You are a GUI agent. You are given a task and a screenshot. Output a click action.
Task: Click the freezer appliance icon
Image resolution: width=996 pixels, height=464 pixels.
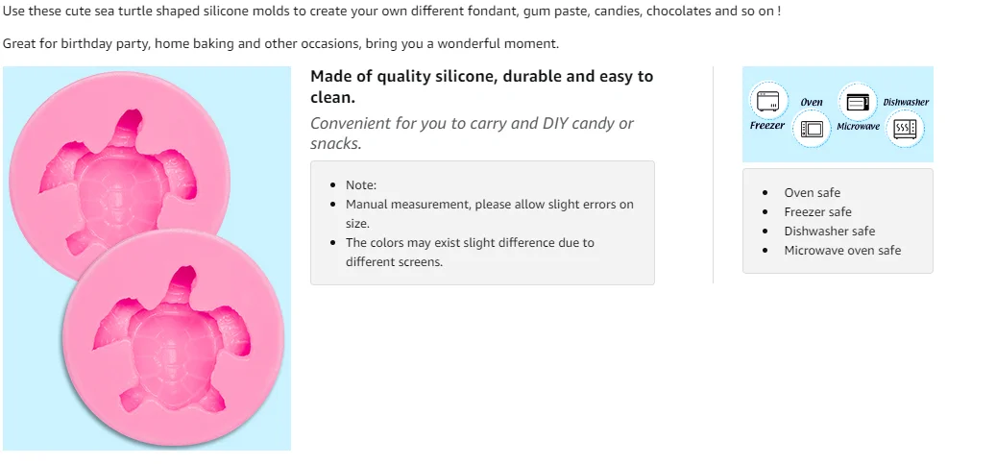coord(766,101)
